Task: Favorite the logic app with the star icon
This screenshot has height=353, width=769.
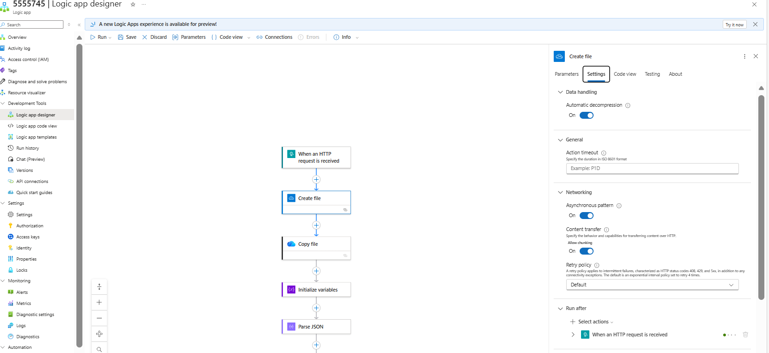Action: [x=133, y=4]
